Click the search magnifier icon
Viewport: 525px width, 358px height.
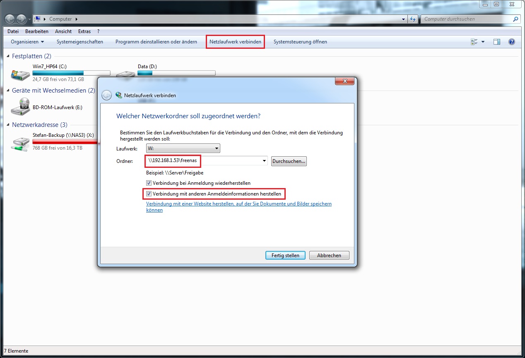(515, 19)
